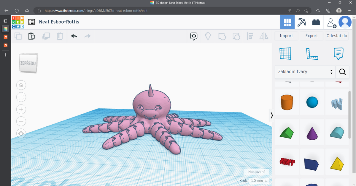This screenshot has width=356, height=186.
Task: Click the Export button
Action: [x=311, y=35]
